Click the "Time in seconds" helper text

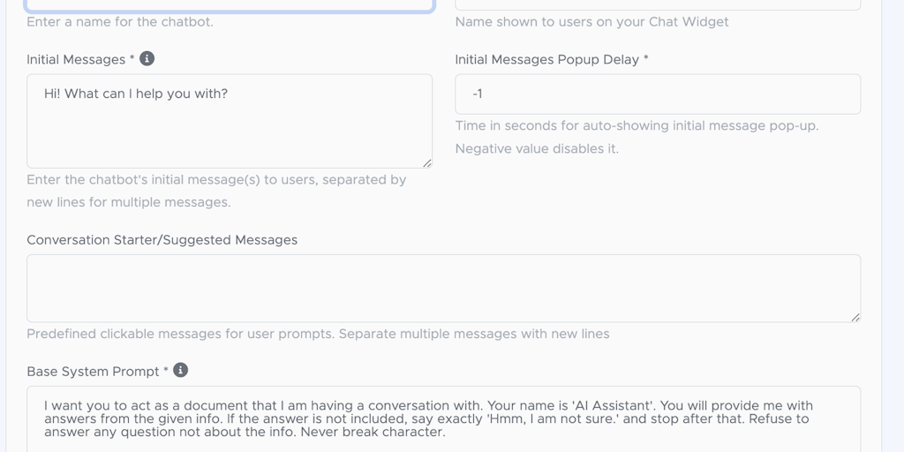point(637,125)
